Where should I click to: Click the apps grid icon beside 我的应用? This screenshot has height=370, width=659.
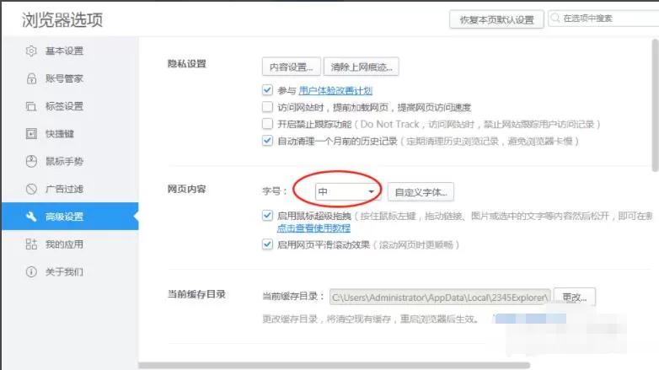tap(31, 244)
